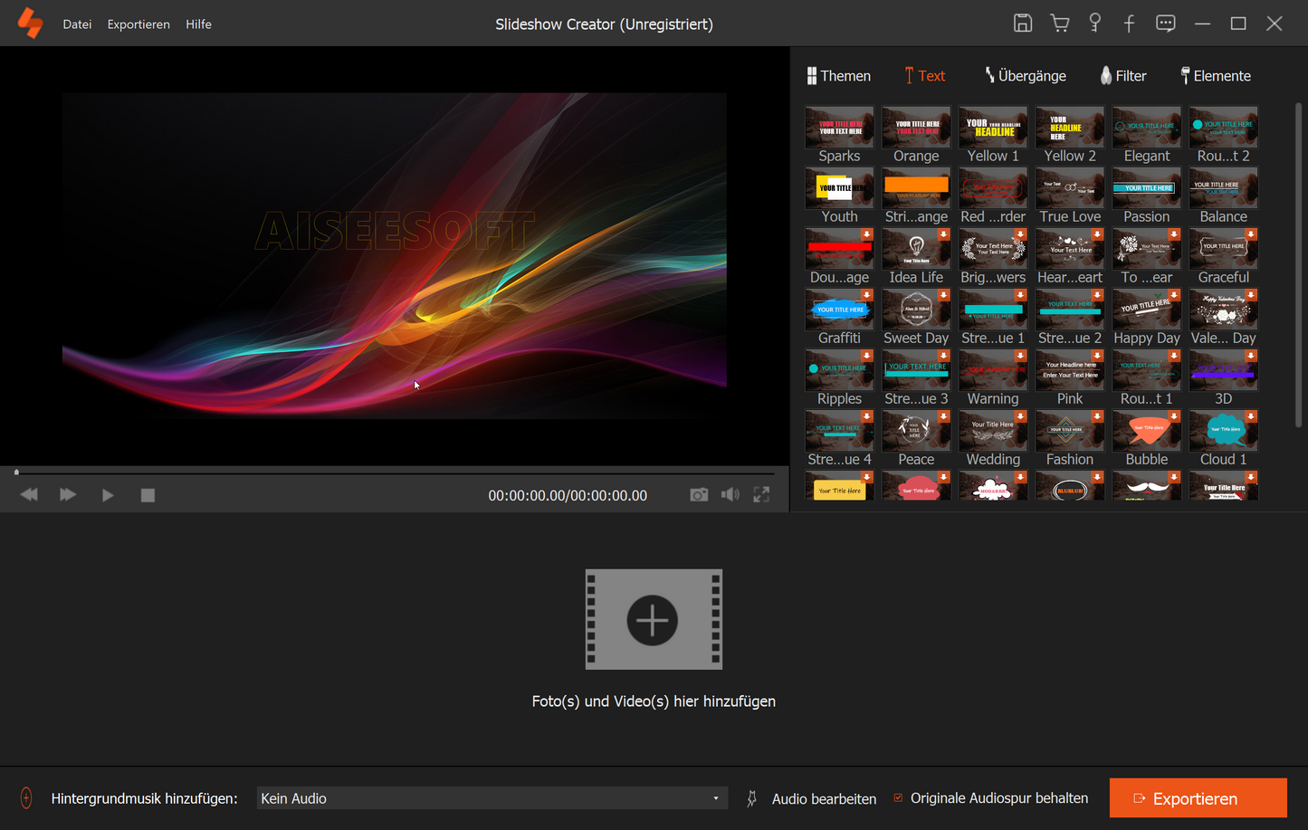The image size is (1308, 830).
Task: Click the orange Exportieren button
Action: pyautogui.click(x=1198, y=798)
